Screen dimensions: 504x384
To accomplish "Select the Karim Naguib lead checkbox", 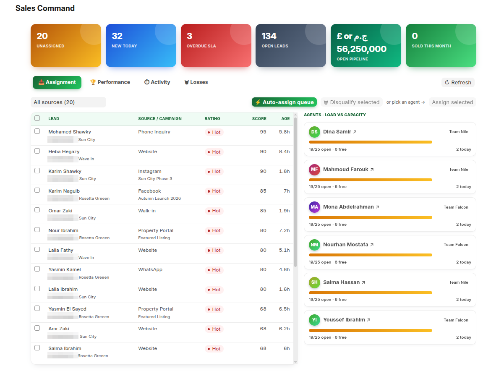I will coord(37,190).
